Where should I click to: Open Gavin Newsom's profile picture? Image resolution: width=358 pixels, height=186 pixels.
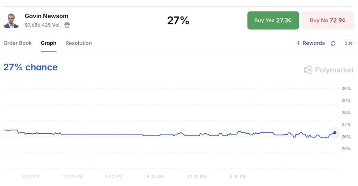11,21
